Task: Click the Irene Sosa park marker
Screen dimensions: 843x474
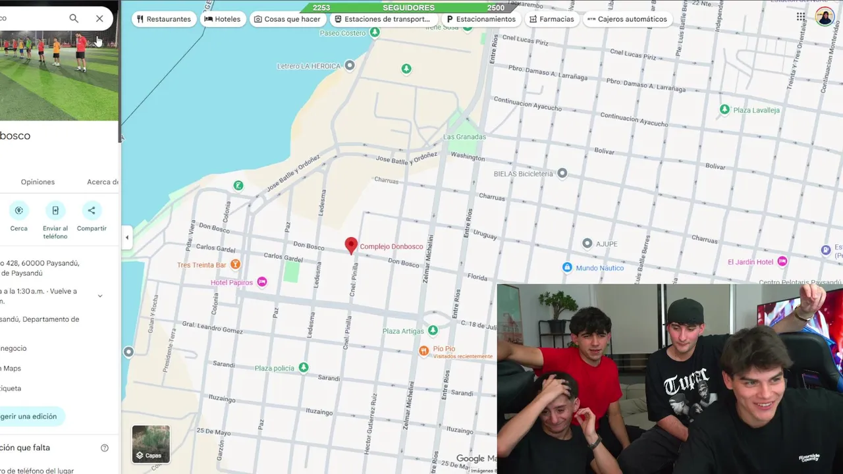Action: [x=468, y=27]
